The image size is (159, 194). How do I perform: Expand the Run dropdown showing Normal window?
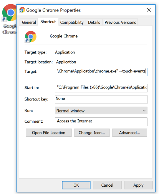click(x=101, y=110)
